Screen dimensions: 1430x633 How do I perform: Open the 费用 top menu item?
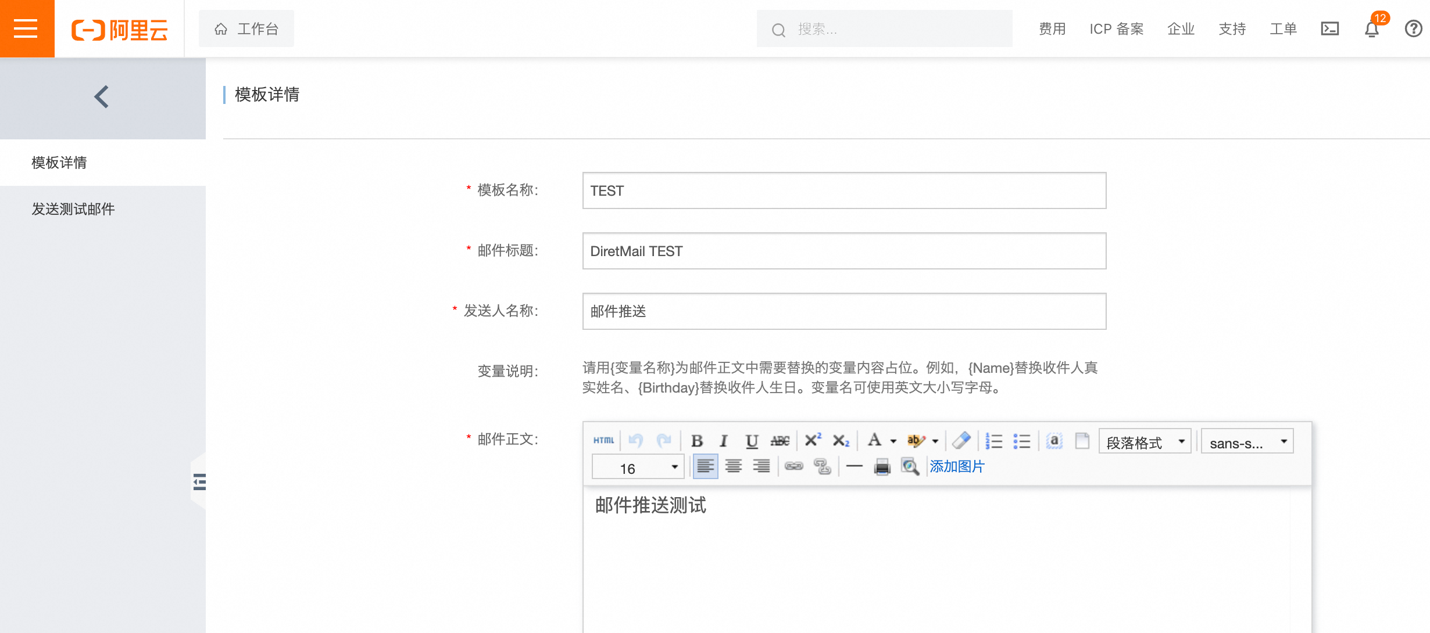point(1052,29)
